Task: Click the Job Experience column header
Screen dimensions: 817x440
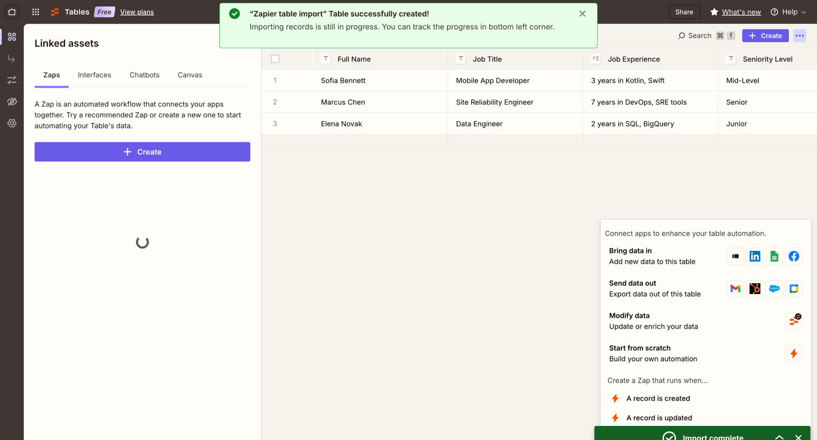Action: click(x=650, y=59)
